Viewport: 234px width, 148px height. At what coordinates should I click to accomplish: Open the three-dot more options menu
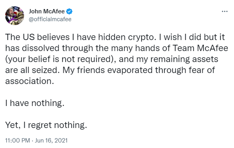(225, 11)
